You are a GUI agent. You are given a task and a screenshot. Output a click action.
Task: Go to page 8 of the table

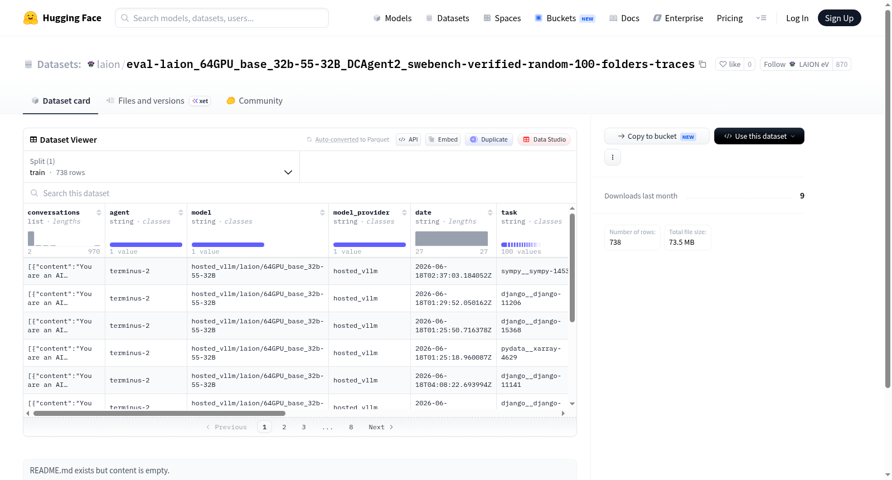pos(351,427)
